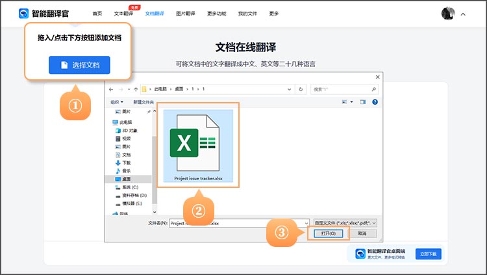Select 系统 (C:) drive
The height and width of the screenshot is (275, 487).
click(131, 187)
